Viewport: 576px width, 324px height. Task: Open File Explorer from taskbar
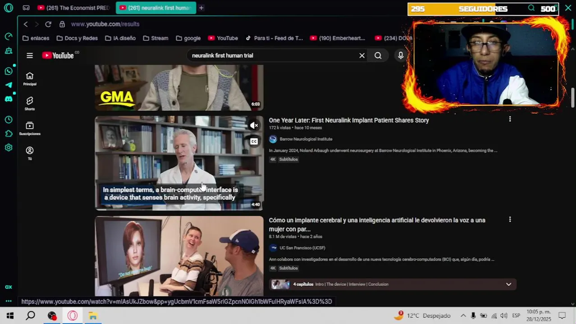(93, 315)
